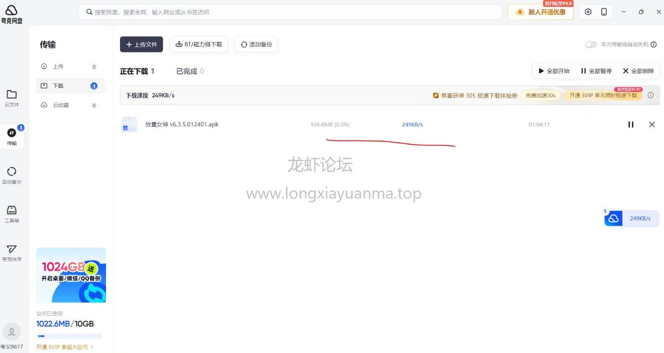Click the apk file type icon

[x=130, y=124]
